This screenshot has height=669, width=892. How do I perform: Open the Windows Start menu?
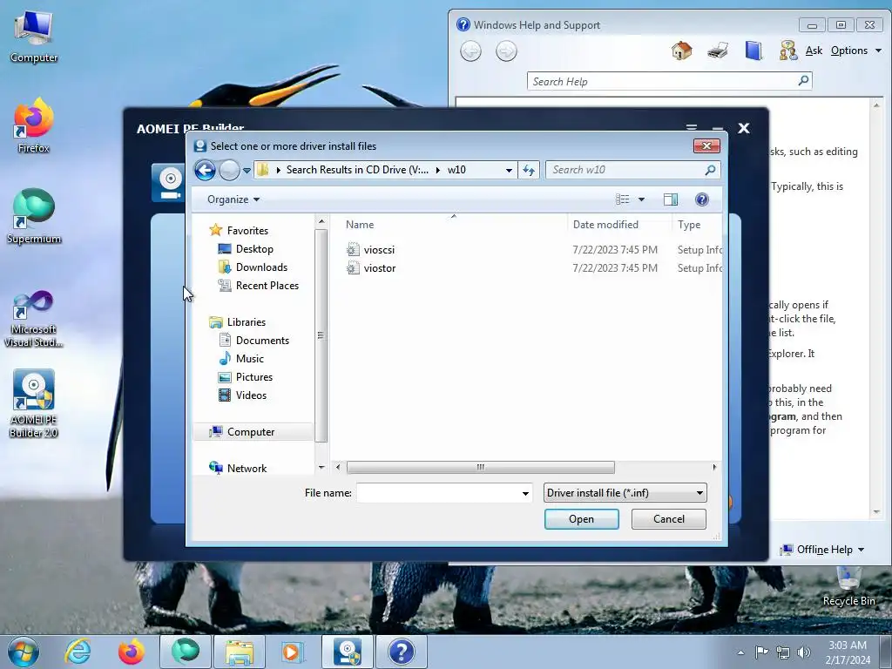[x=24, y=652]
